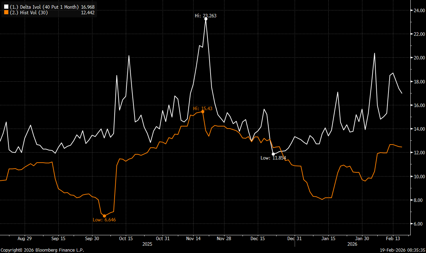The width and height of the screenshot is (426, 253).
Task: Click the "Low: 6.646" annotation label
Action: 104,220
